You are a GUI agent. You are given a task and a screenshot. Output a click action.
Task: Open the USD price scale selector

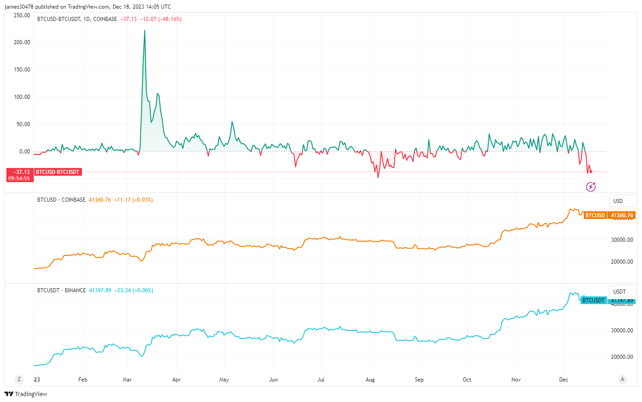(x=622, y=200)
